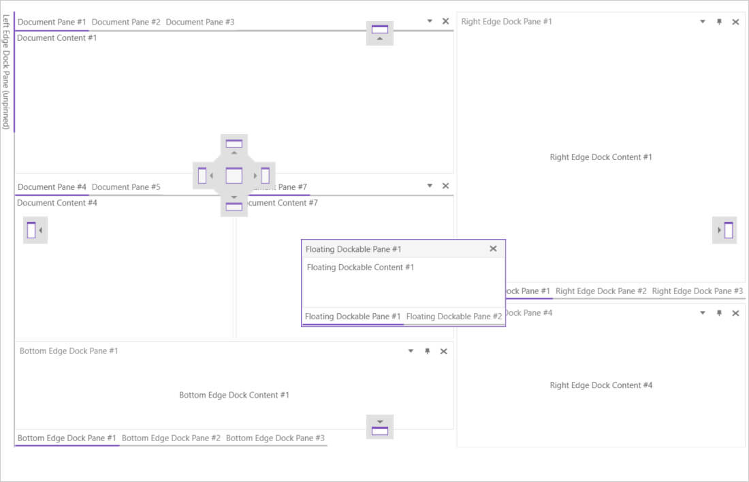Click the center dock-as-tab guide icon
749x482 pixels.
[234, 175]
